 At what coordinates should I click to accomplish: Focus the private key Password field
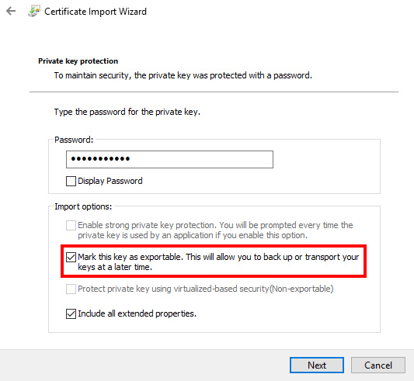(x=169, y=159)
